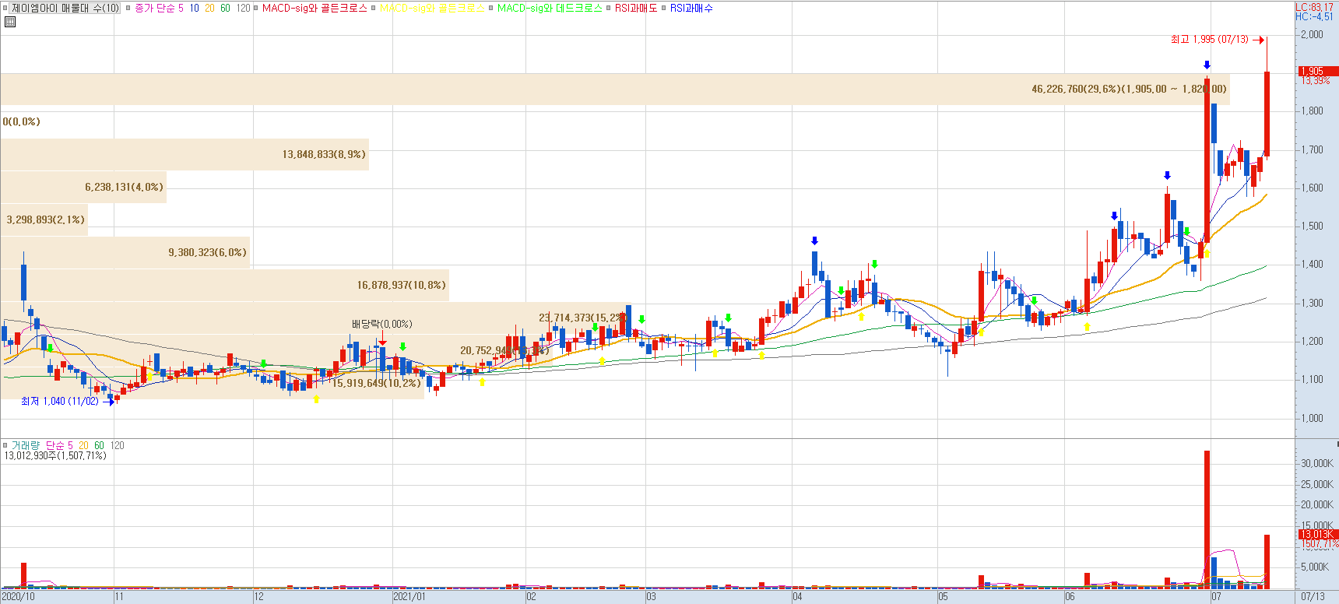
Task: Click the 07/13 date label at the axis end
Action: point(1313,597)
